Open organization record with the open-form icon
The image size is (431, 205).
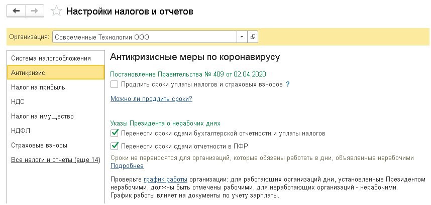click(252, 37)
